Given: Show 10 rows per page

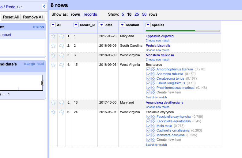Looking at the screenshot, I should click(x=129, y=14).
